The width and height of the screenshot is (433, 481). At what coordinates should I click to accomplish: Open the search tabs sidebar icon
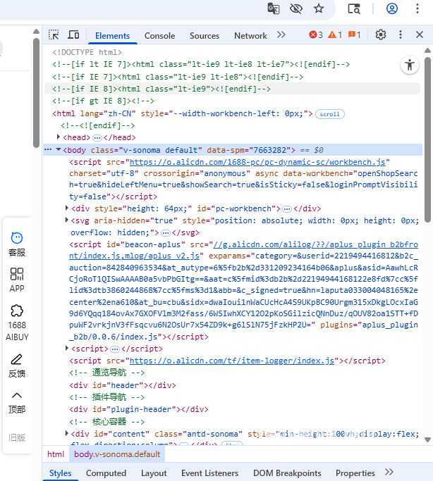[354, 8]
